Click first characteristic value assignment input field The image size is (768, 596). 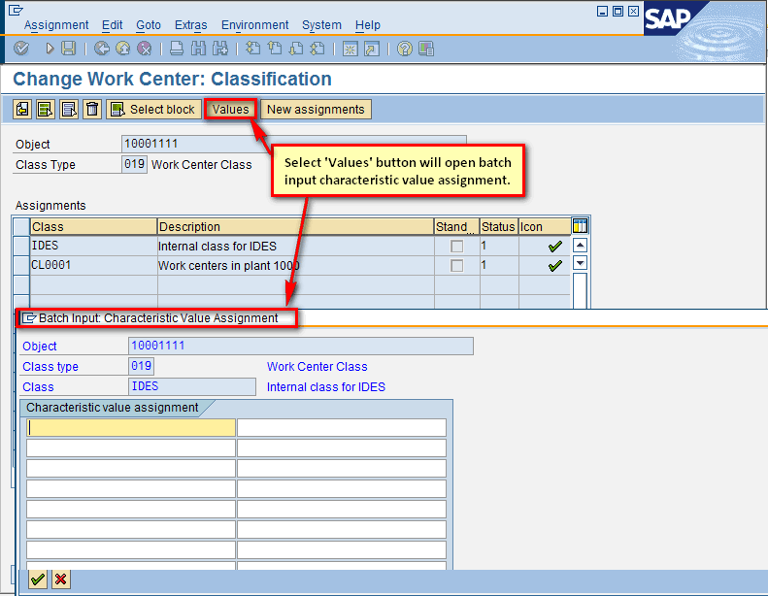coord(131,427)
